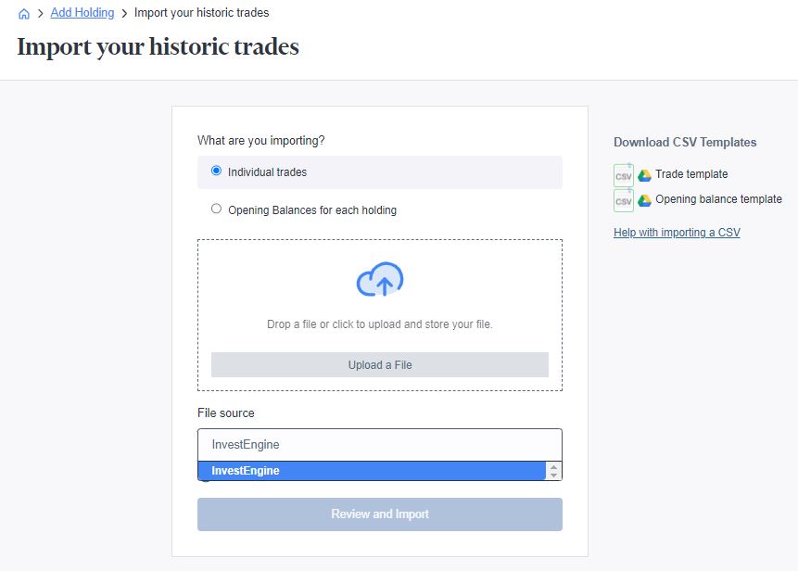Select the Individual trades radio button

[215, 171]
